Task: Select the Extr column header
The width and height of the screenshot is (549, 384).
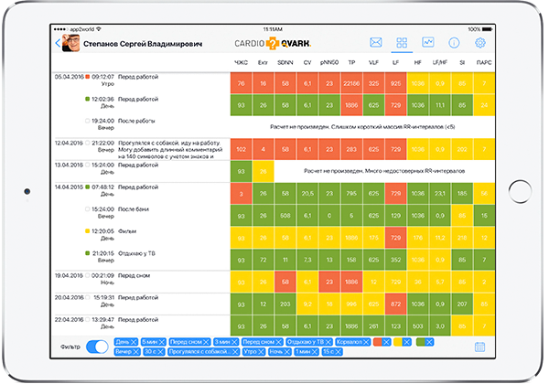Action: (263, 62)
